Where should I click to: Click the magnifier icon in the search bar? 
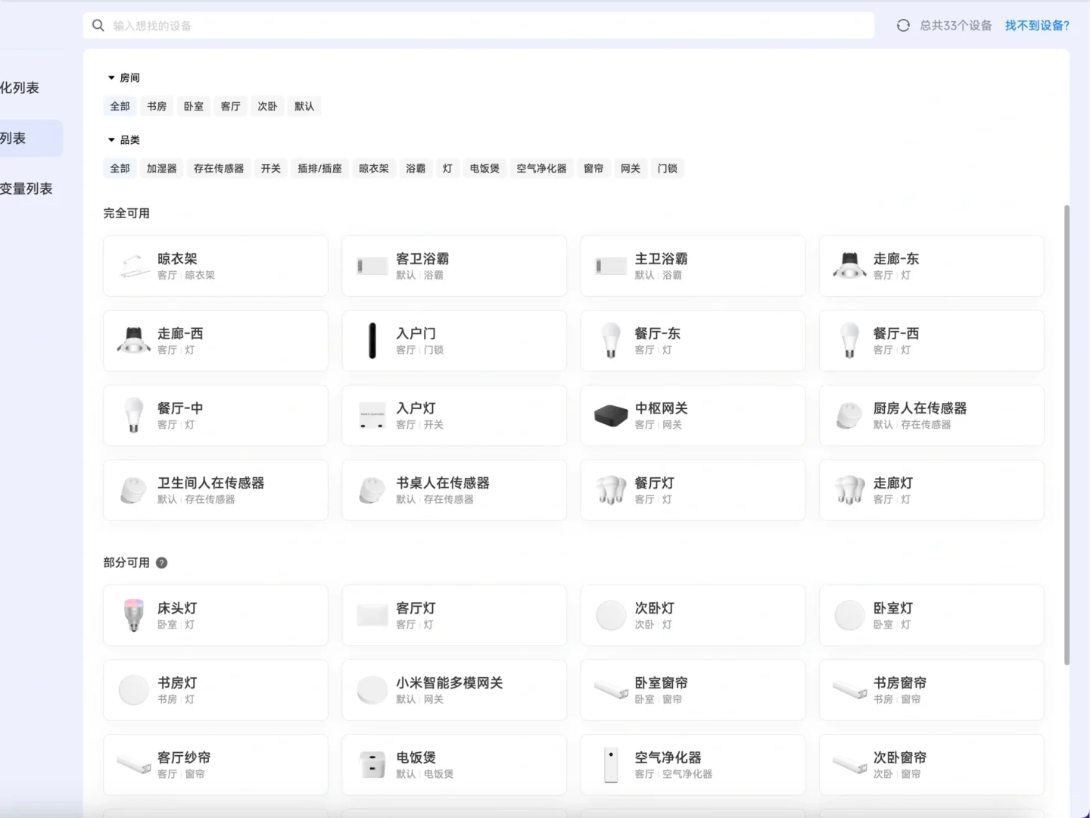98,25
